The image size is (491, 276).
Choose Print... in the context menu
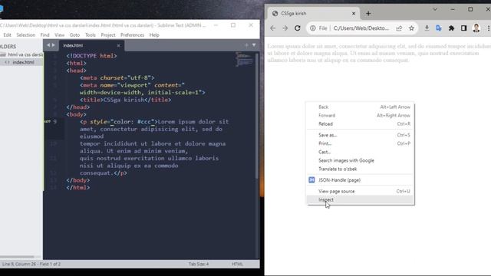(x=360, y=143)
